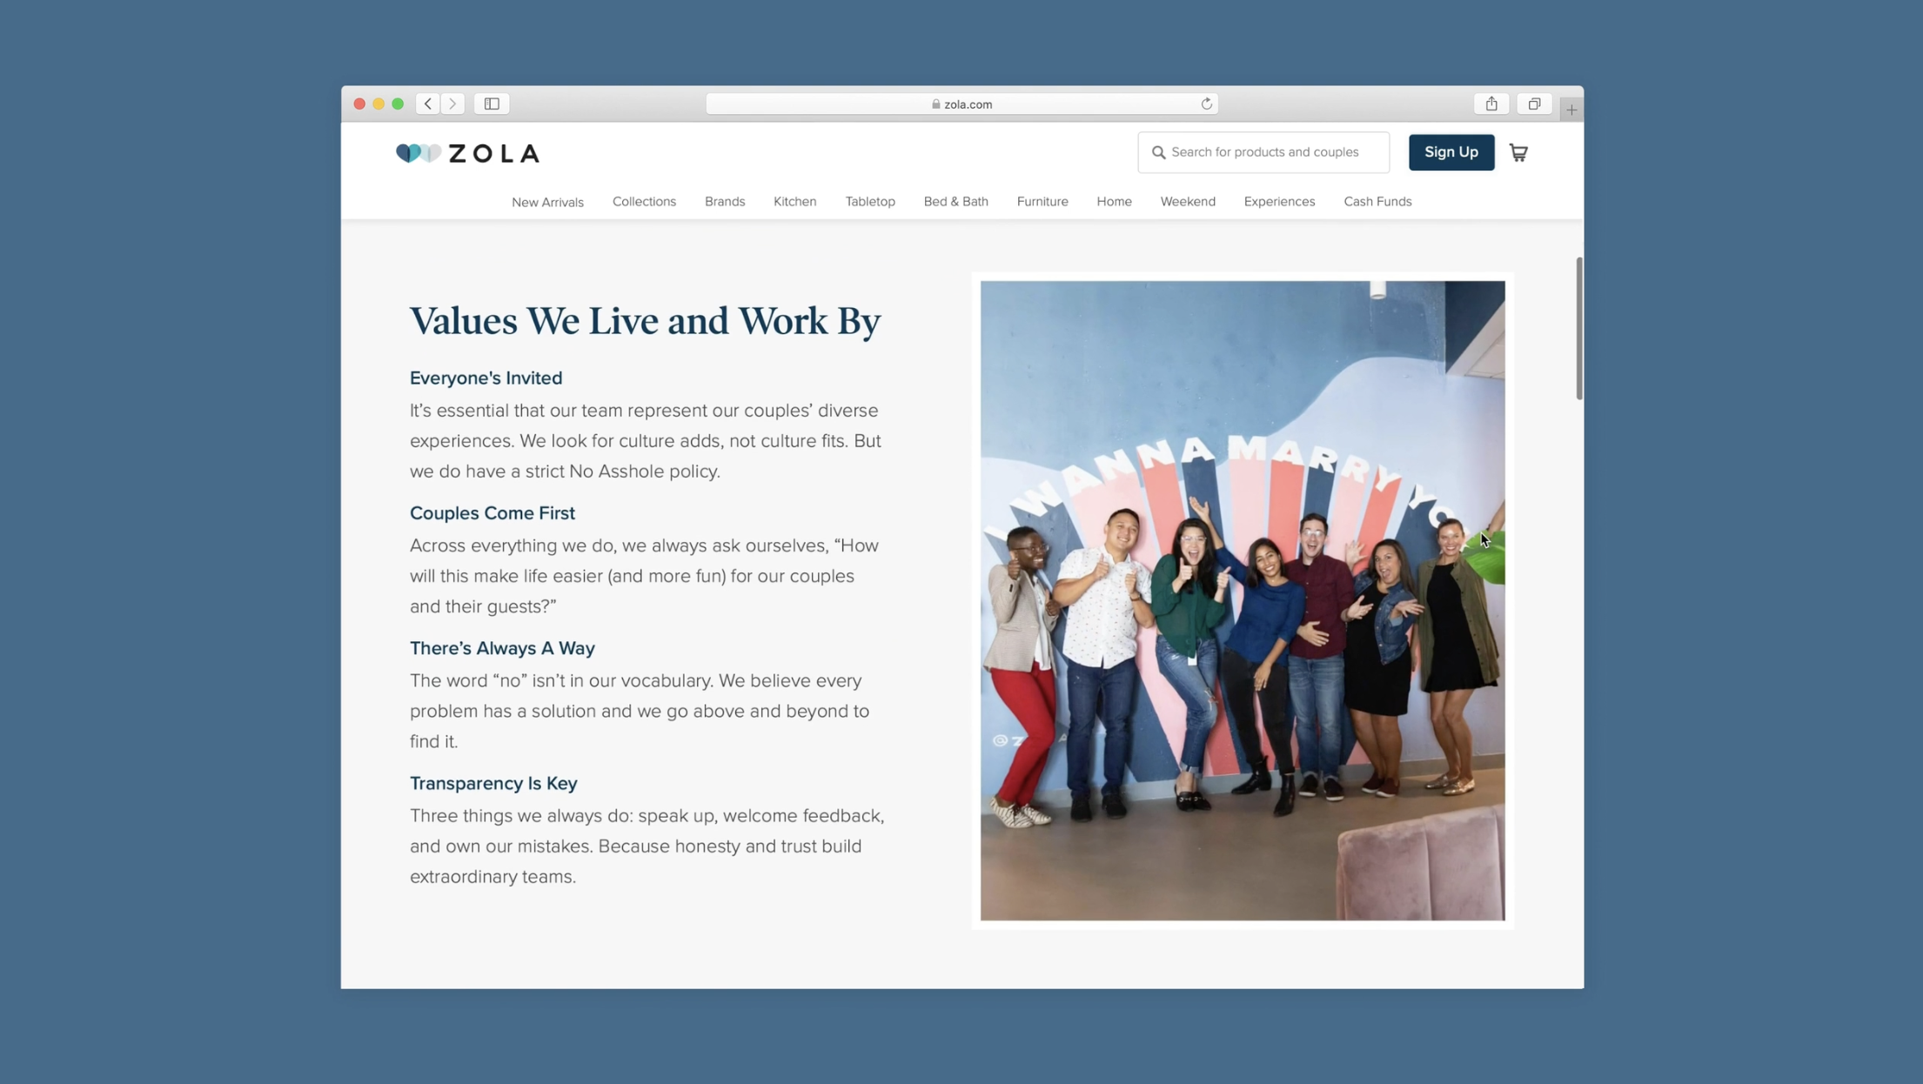This screenshot has height=1084, width=1923.
Task: Click the browser back arrow
Action: tap(427, 104)
